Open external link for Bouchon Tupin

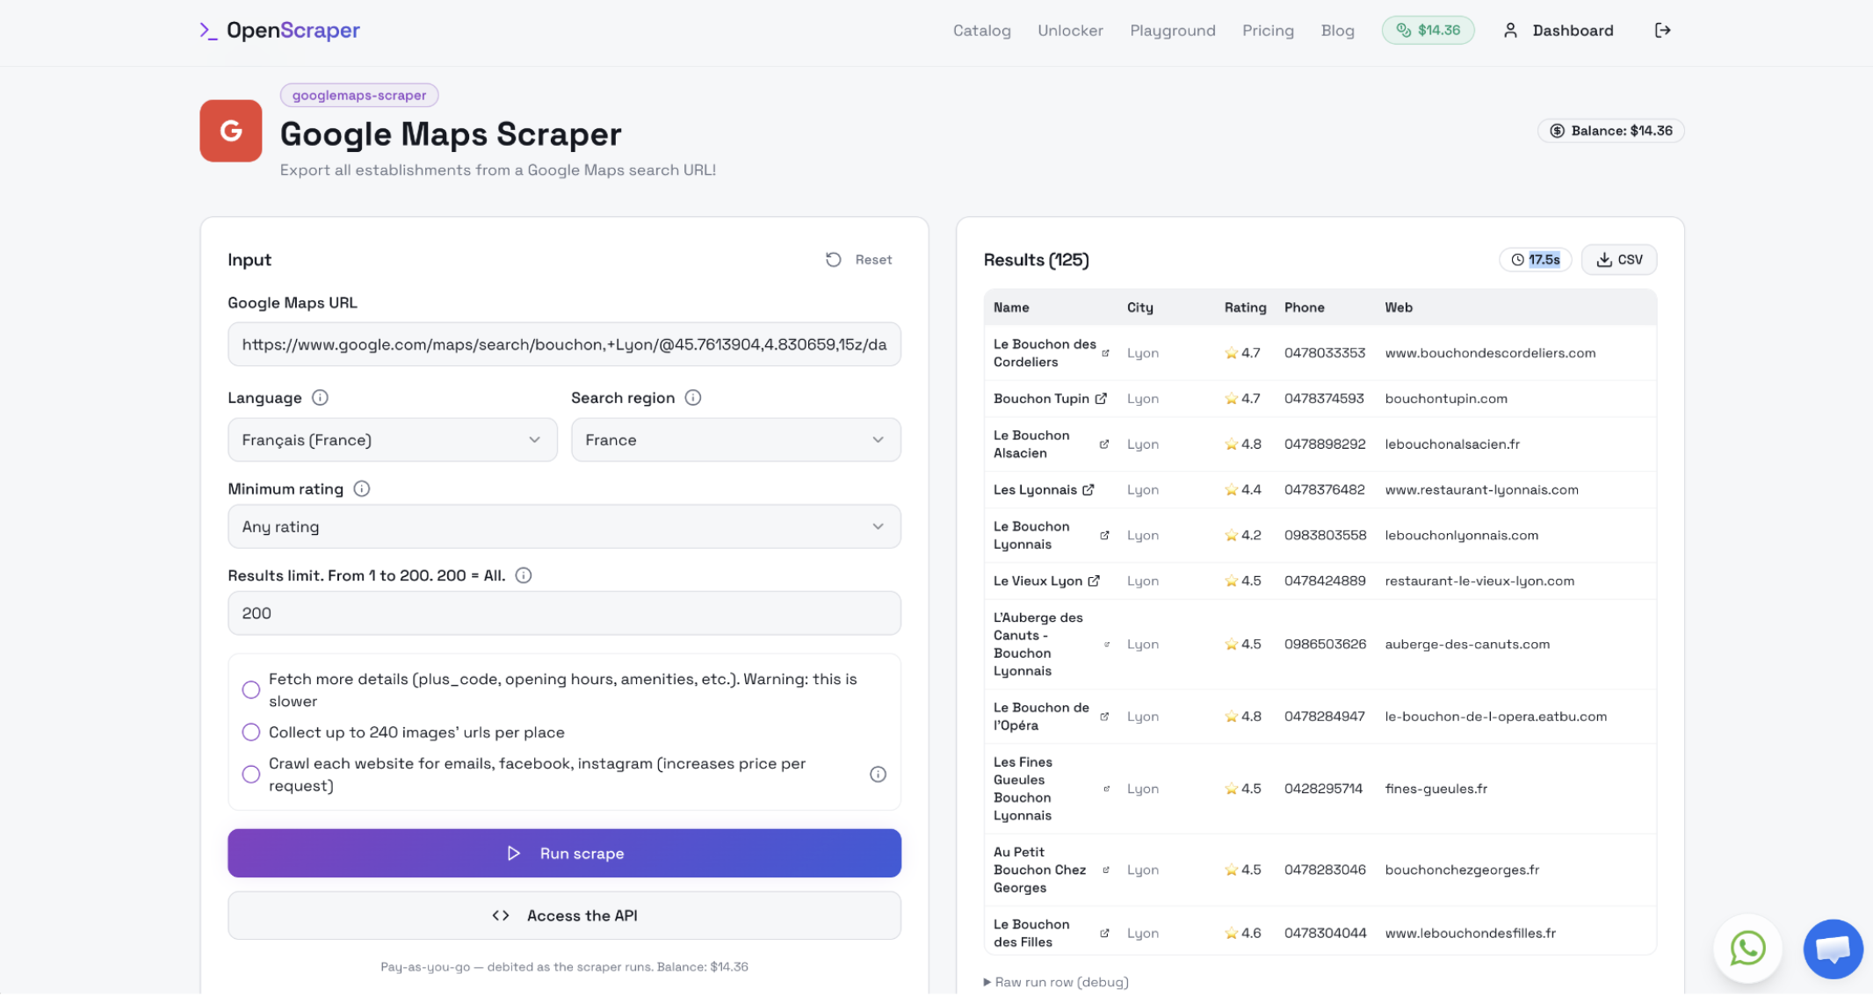coord(1101,399)
